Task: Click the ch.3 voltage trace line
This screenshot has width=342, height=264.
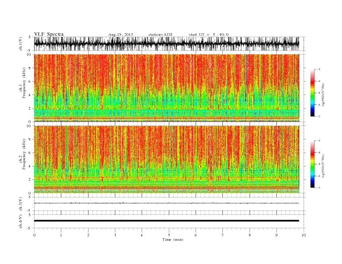Action: click(x=166, y=203)
